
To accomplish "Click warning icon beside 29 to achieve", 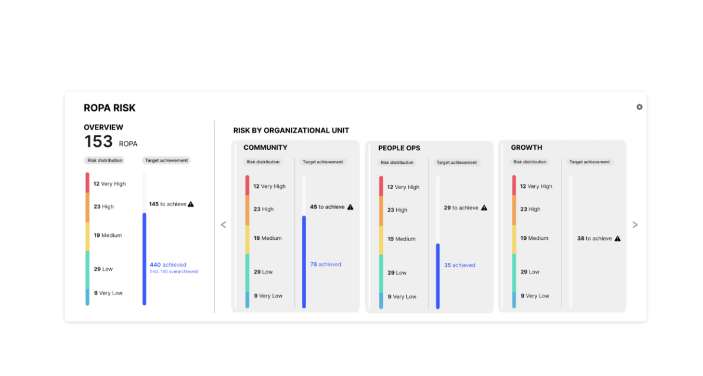I will [x=484, y=207].
